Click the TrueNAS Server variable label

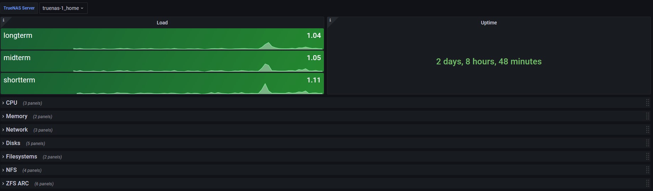(x=19, y=8)
